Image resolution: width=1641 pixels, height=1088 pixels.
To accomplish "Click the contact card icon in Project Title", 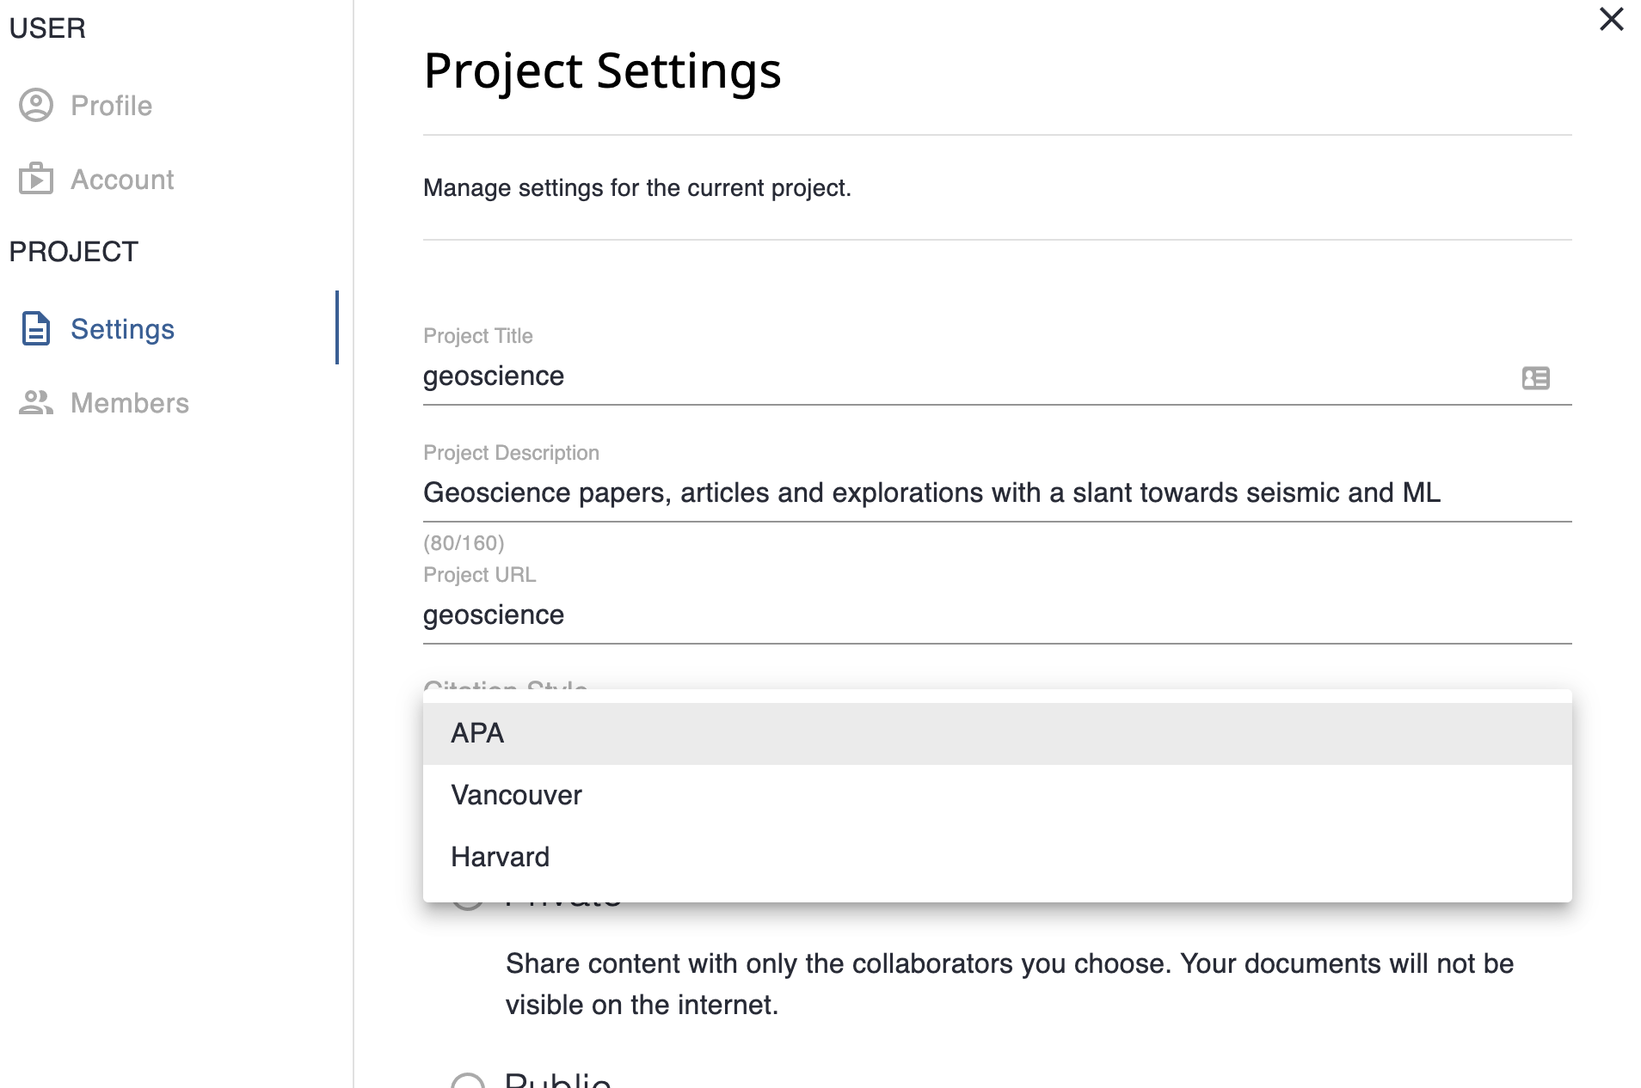I will coord(1535,378).
